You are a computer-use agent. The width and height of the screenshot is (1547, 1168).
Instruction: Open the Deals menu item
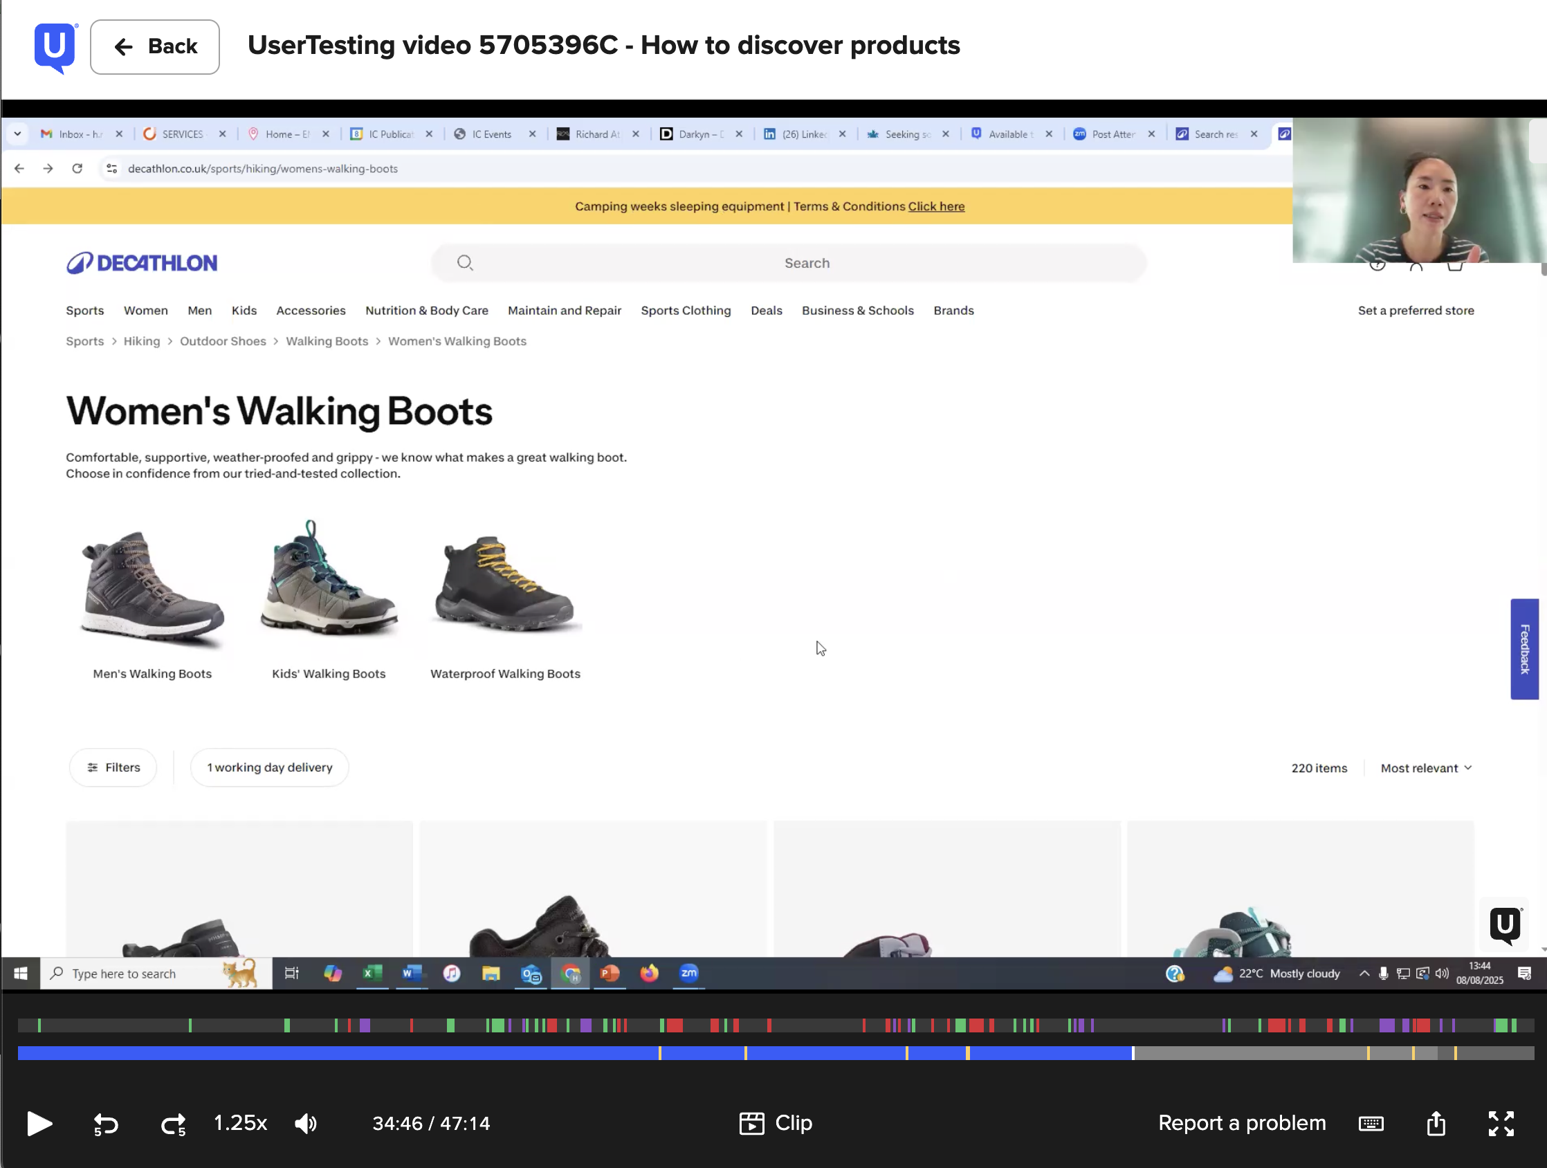tap(767, 311)
